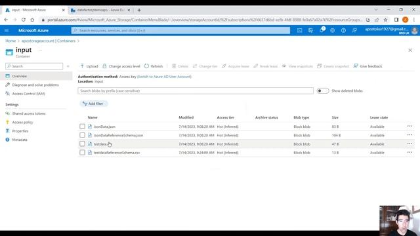
Task: Click View snapshots
Action: [297, 66]
